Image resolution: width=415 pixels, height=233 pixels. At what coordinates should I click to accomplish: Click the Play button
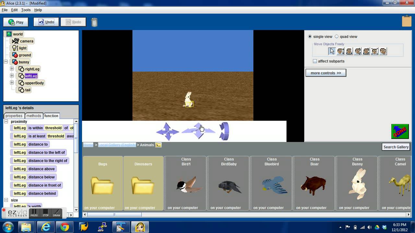tap(16, 22)
